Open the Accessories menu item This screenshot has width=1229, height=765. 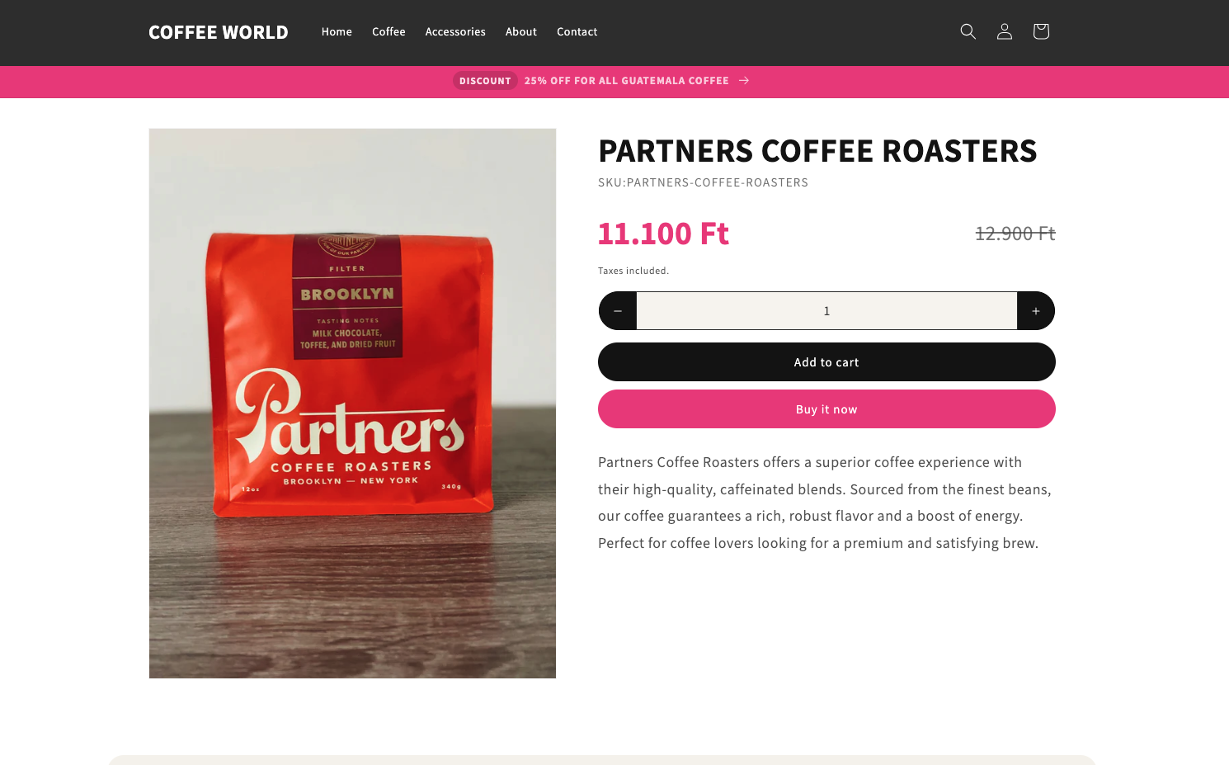tap(455, 32)
